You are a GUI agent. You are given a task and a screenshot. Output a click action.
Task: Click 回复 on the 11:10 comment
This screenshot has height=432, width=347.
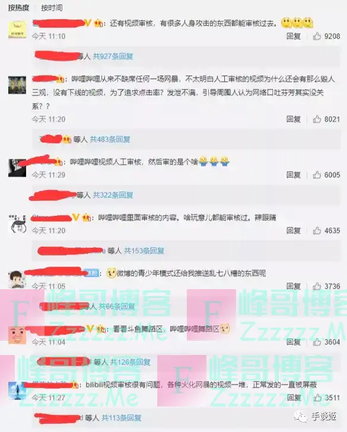(x=294, y=36)
